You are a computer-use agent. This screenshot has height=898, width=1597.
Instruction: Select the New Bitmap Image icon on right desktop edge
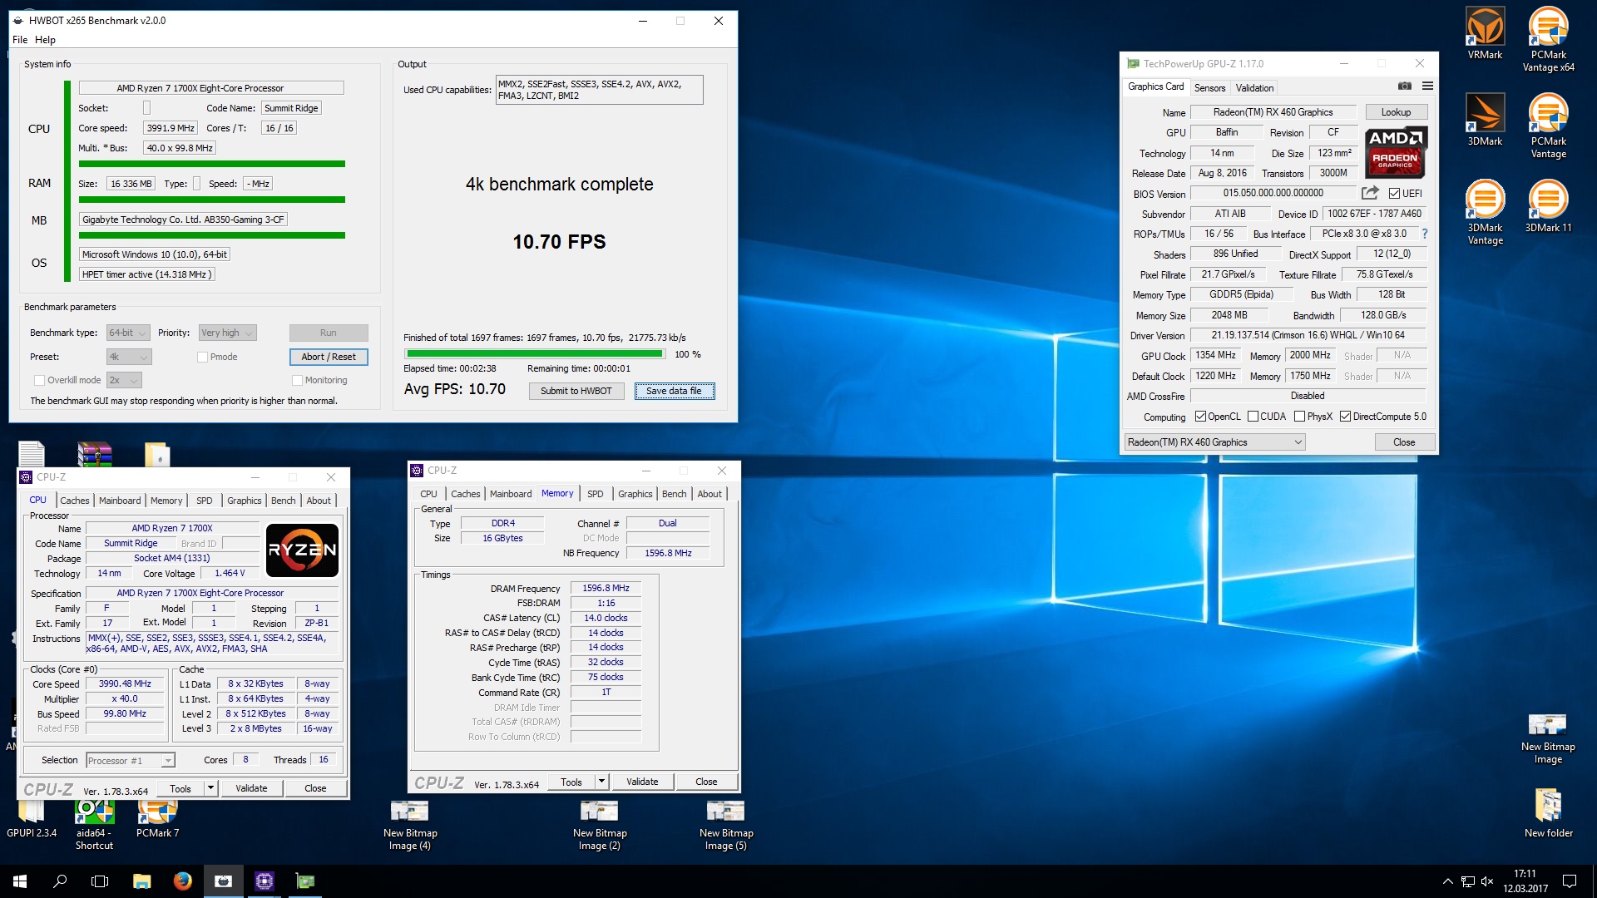(1548, 738)
